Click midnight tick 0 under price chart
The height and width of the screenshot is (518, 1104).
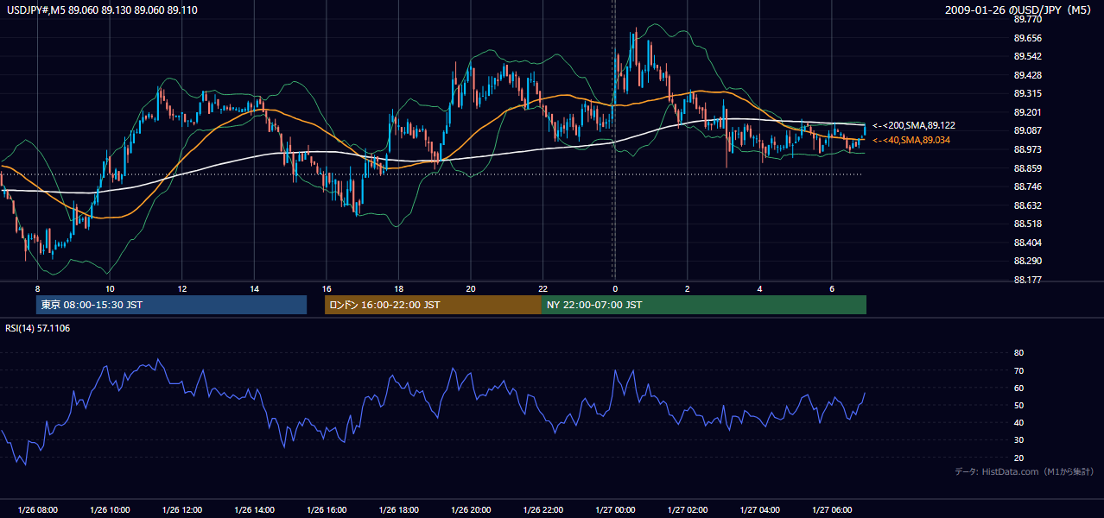click(614, 288)
